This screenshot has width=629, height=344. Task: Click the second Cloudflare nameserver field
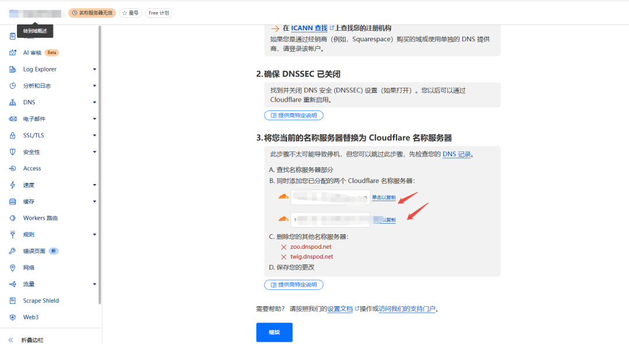pyautogui.click(x=330, y=220)
